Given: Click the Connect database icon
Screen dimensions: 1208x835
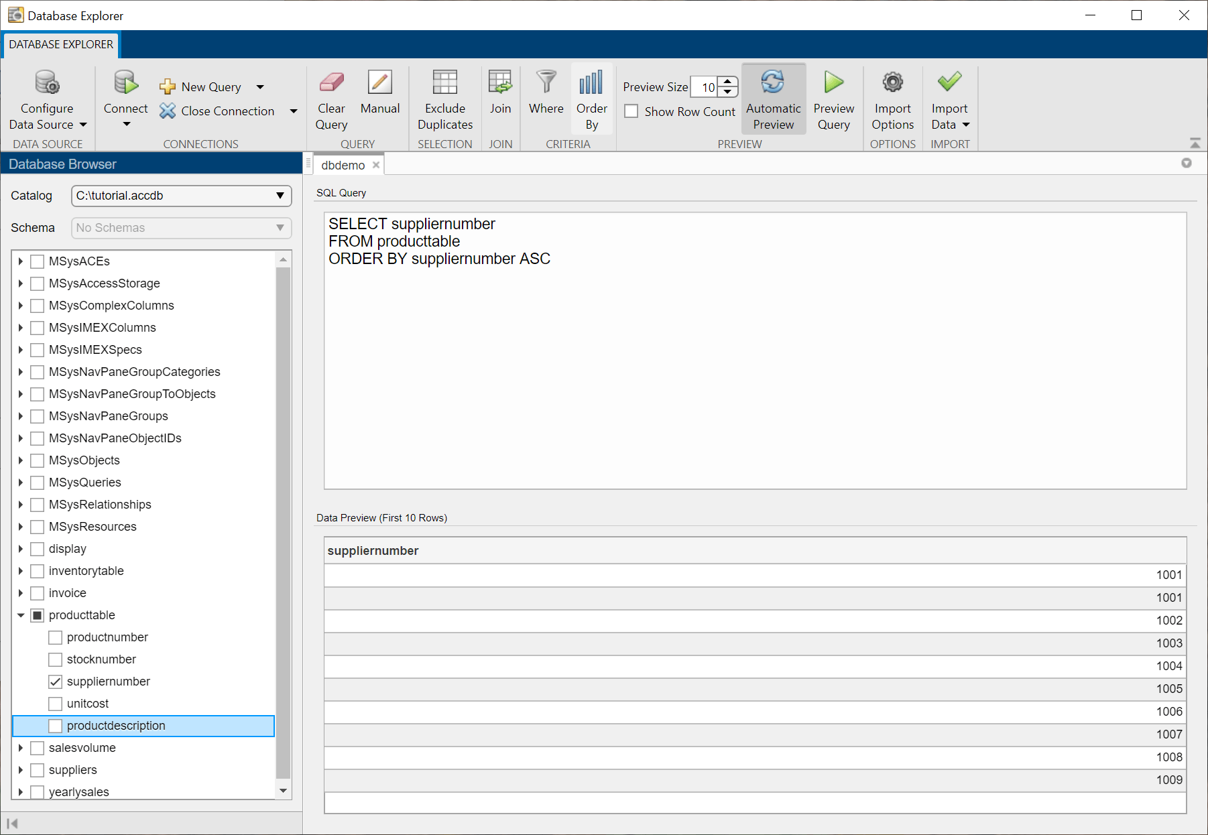Looking at the screenshot, I should [125, 82].
